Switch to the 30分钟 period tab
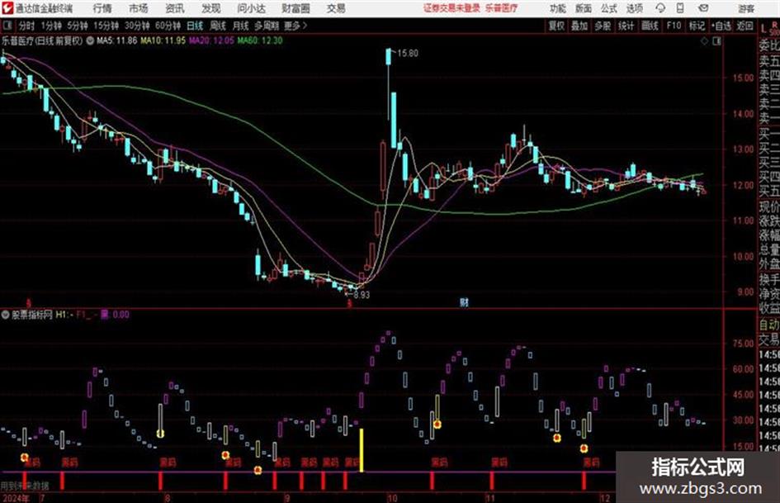Screen dimensions: 780x503 [x=137, y=26]
